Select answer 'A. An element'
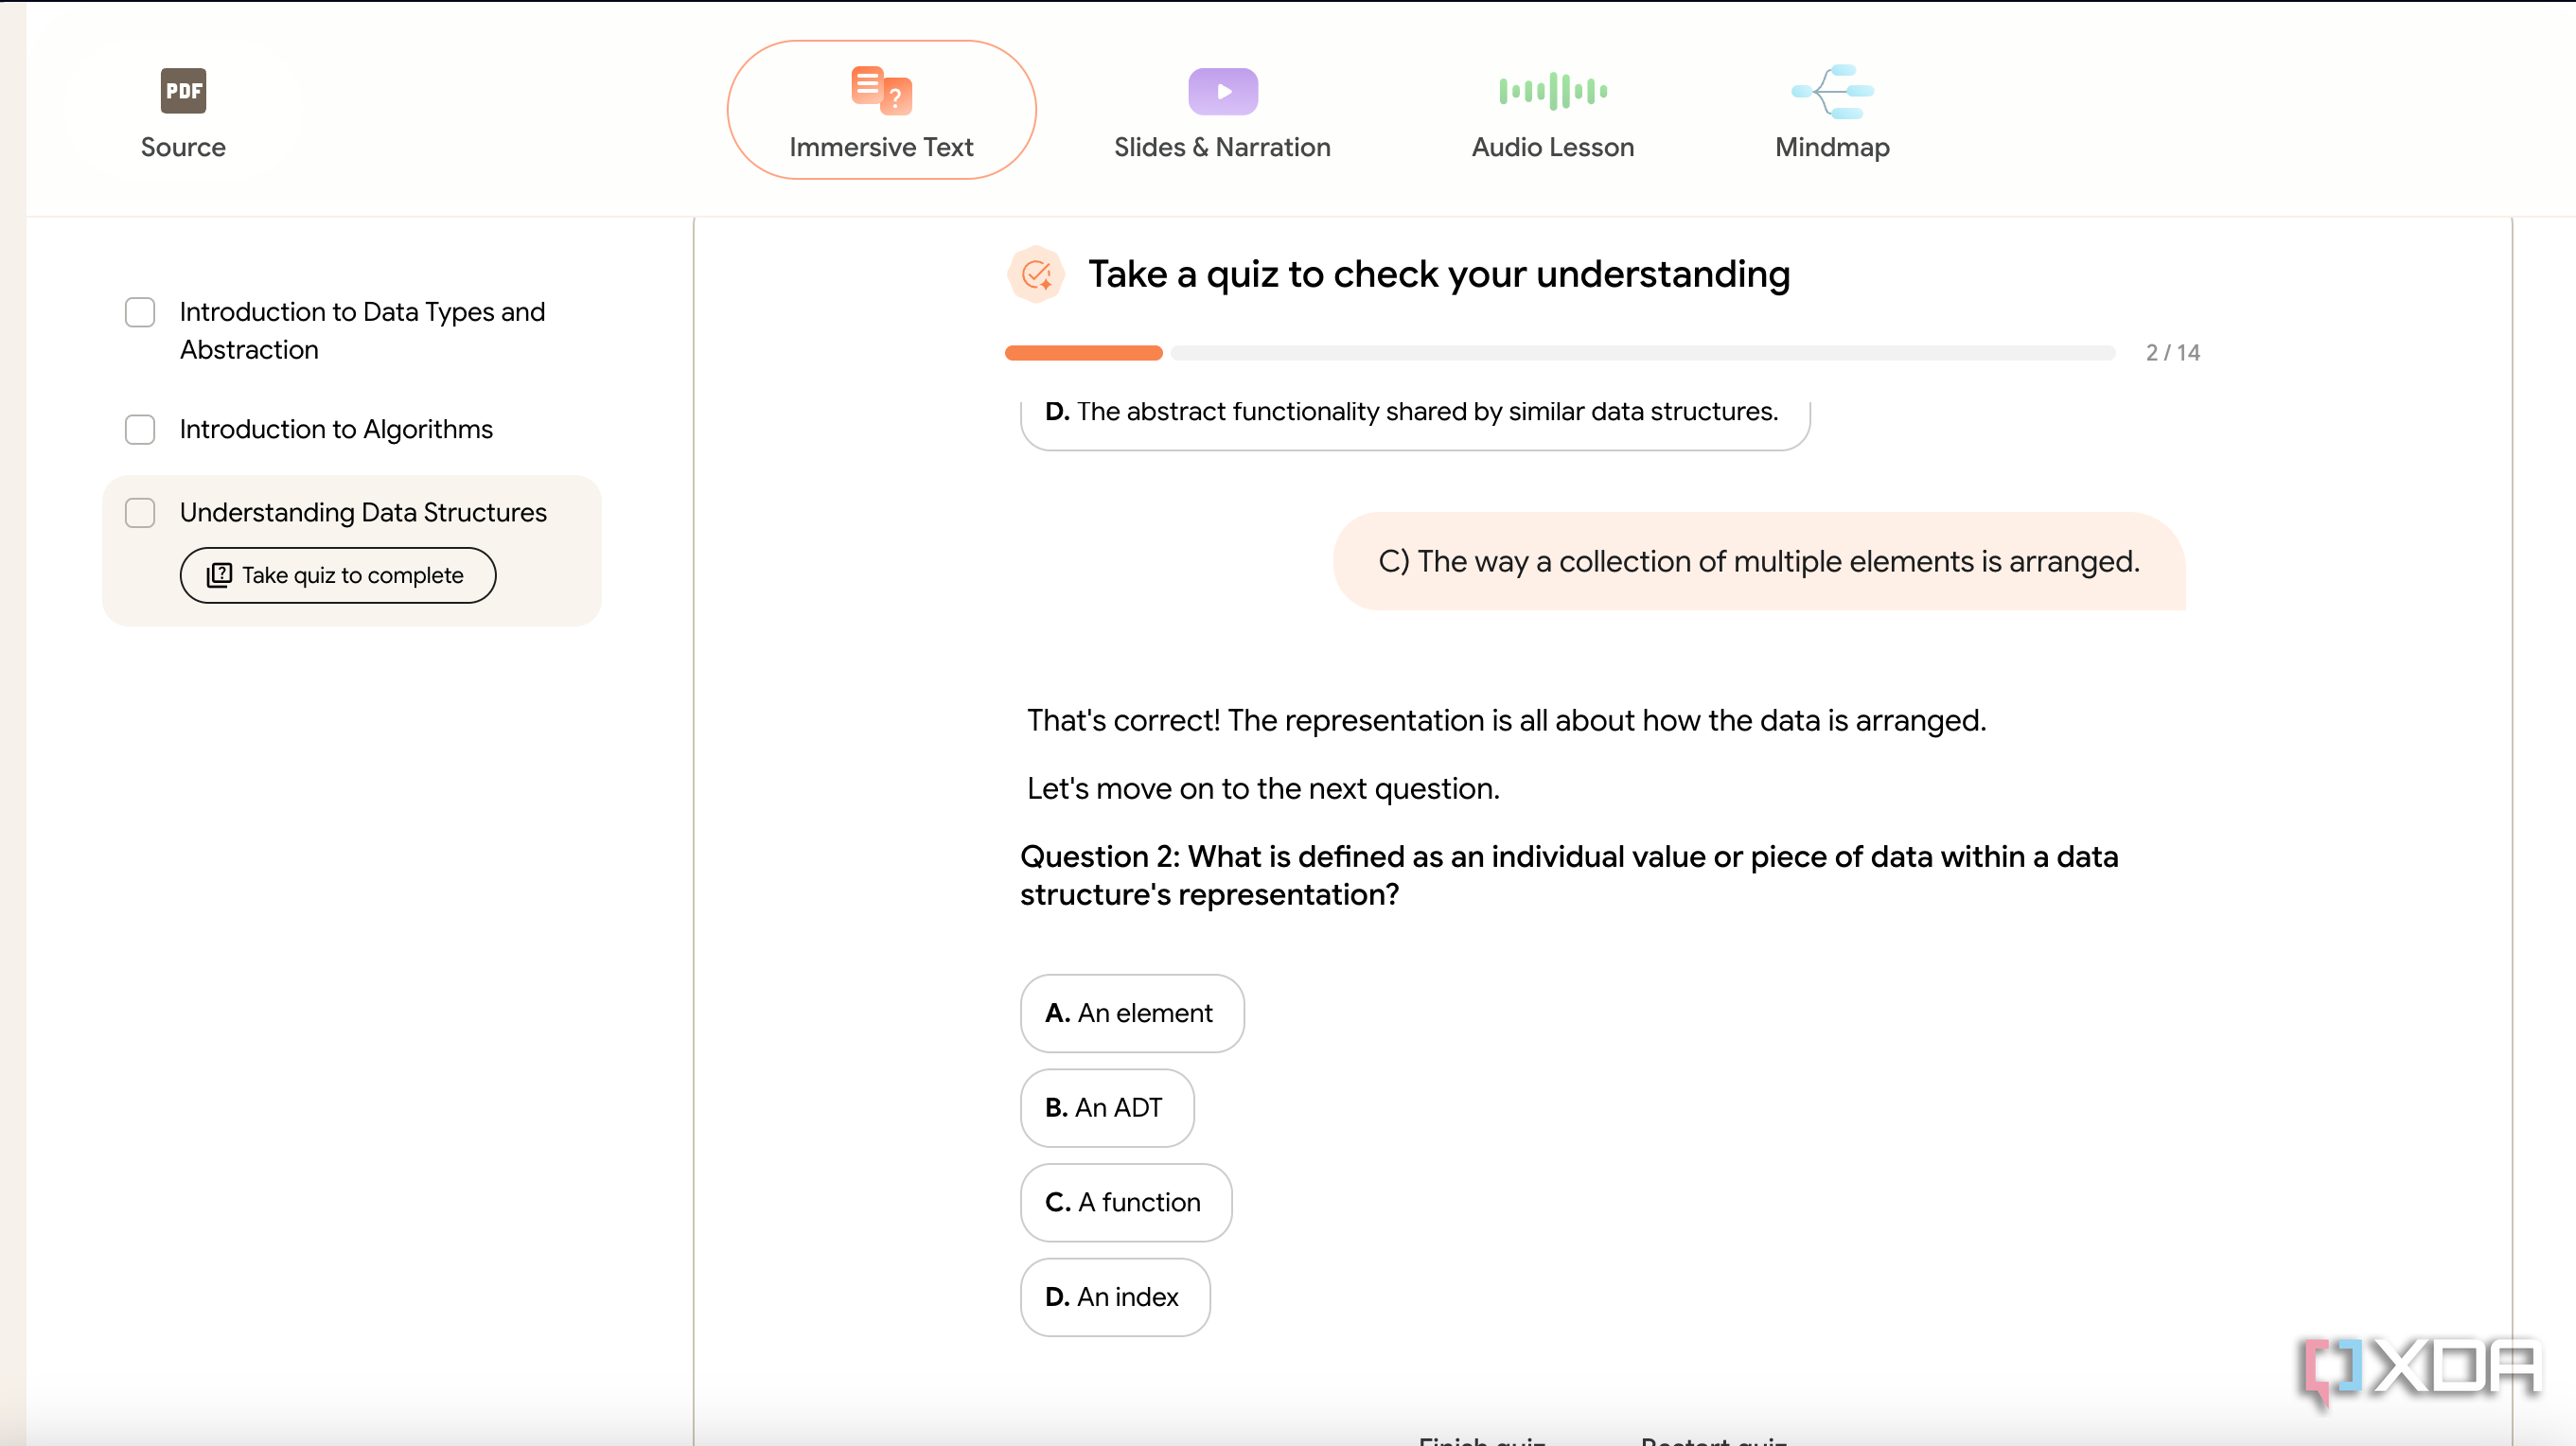Image resolution: width=2576 pixels, height=1446 pixels. [x=1132, y=1013]
